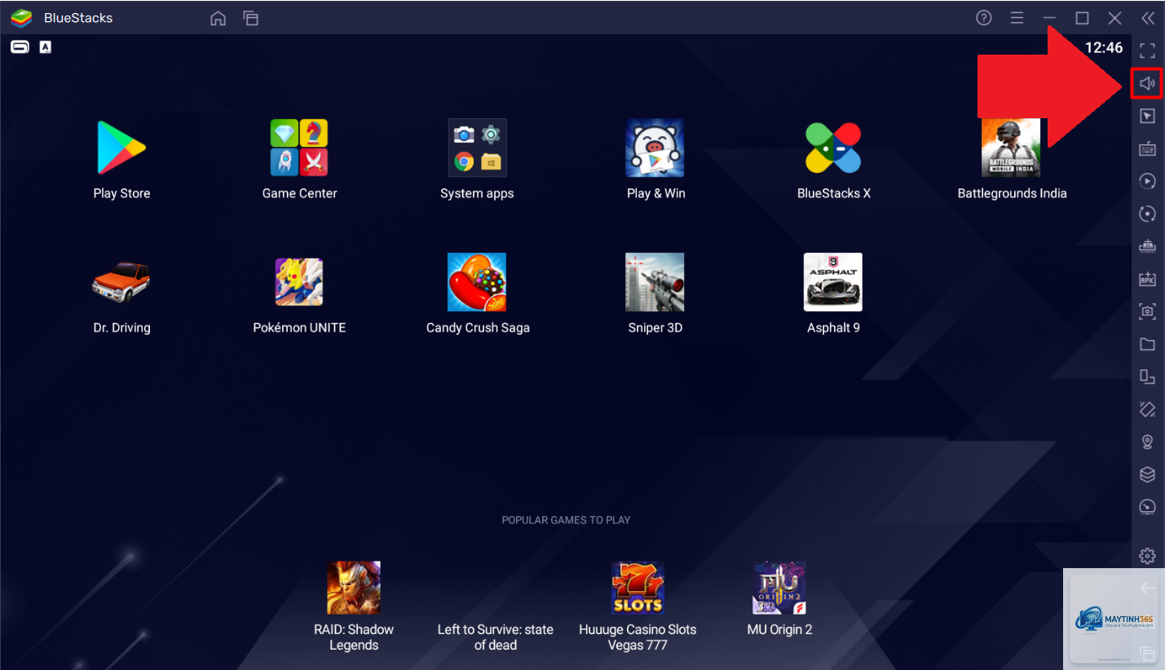Rotate the emulator screen
This screenshot has height=670, width=1165.
[1147, 377]
